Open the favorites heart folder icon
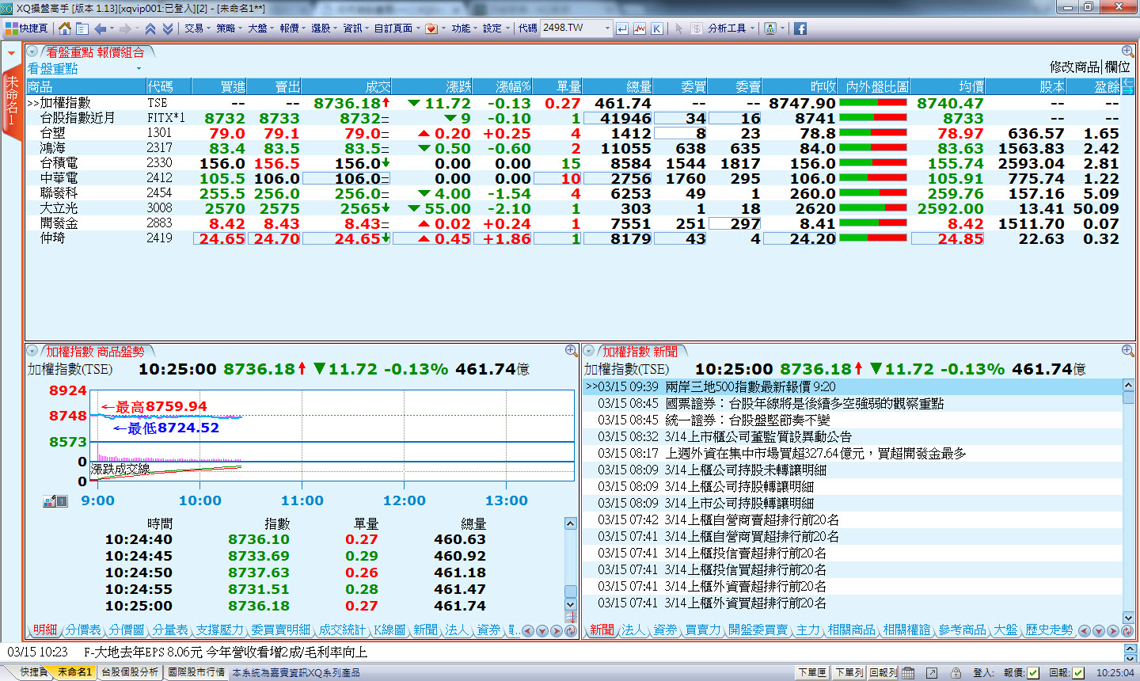 tap(431, 29)
